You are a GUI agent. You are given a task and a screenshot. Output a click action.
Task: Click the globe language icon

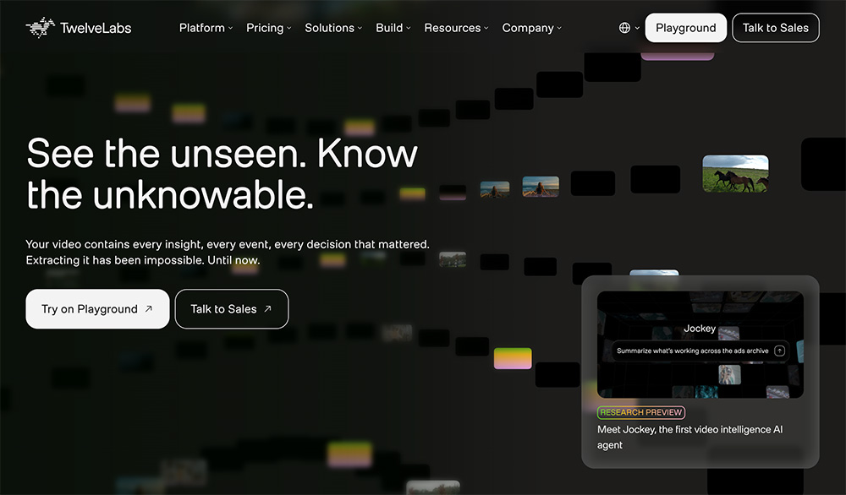[625, 28]
